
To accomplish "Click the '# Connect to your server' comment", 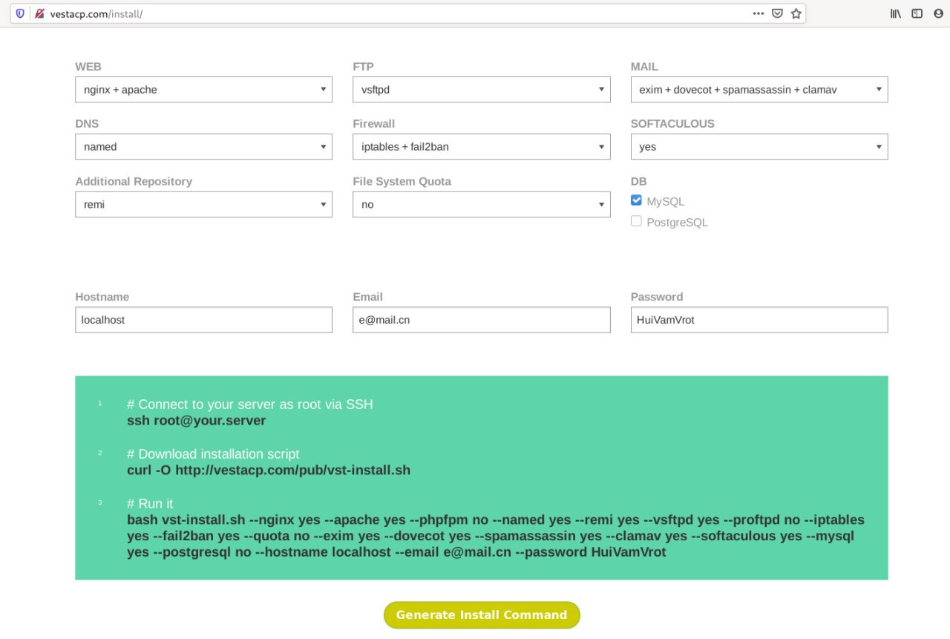I will [x=250, y=404].
